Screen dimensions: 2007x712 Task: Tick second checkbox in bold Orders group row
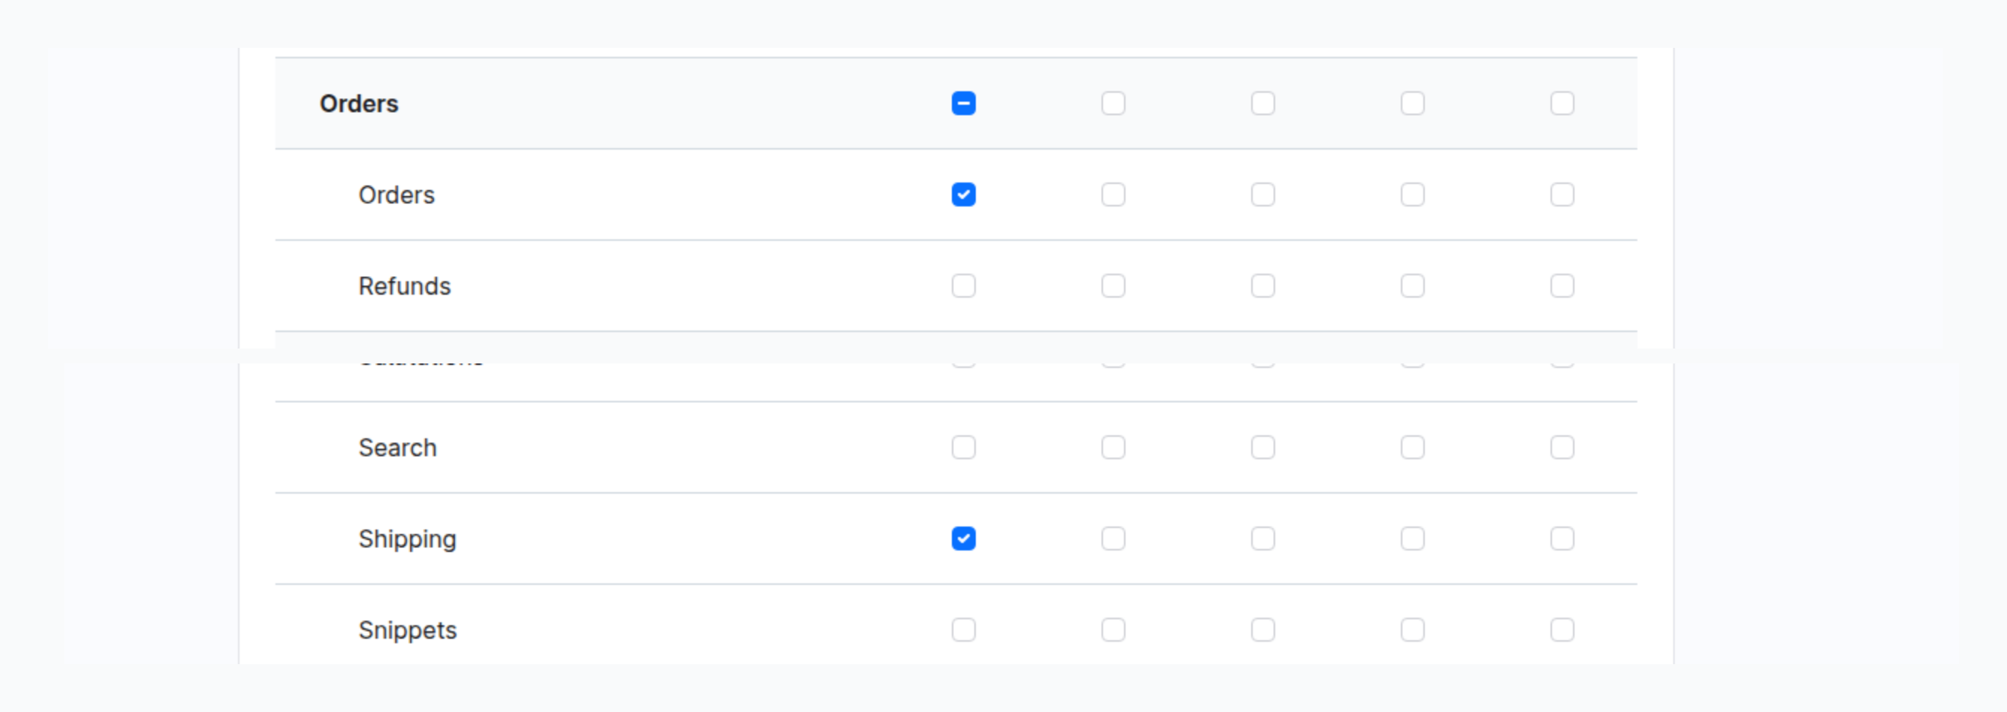[x=1113, y=104]
